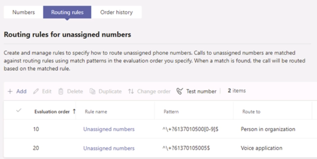
Task: Click the Test number phone icon
Action: (x=180, y=91)
